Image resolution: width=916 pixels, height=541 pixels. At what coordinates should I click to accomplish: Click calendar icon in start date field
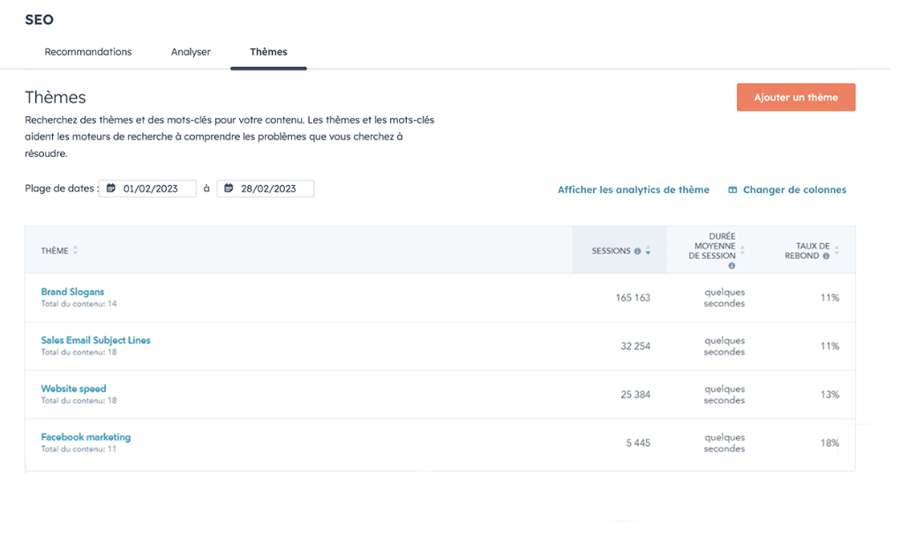point(111,189)
